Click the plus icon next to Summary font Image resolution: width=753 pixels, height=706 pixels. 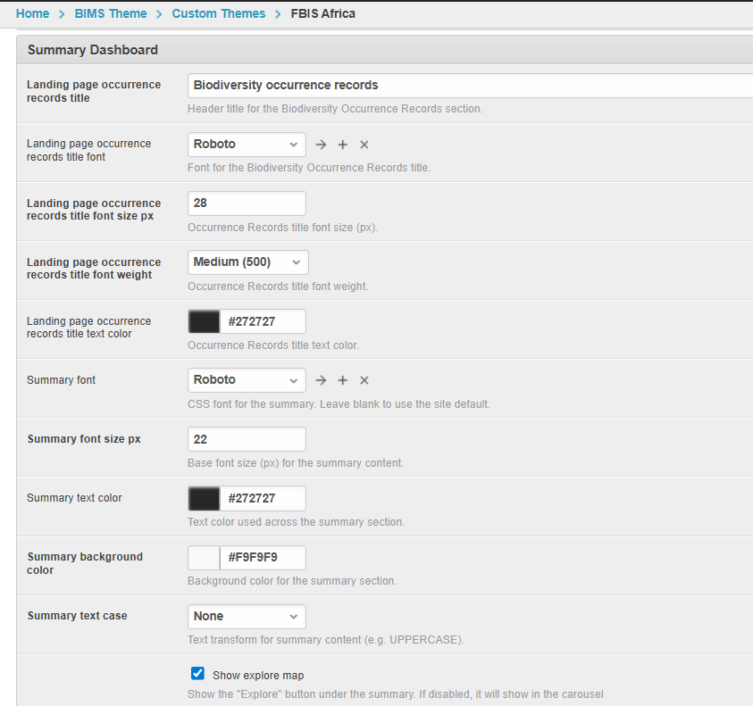pyautogui.click(x=342, y=380)
